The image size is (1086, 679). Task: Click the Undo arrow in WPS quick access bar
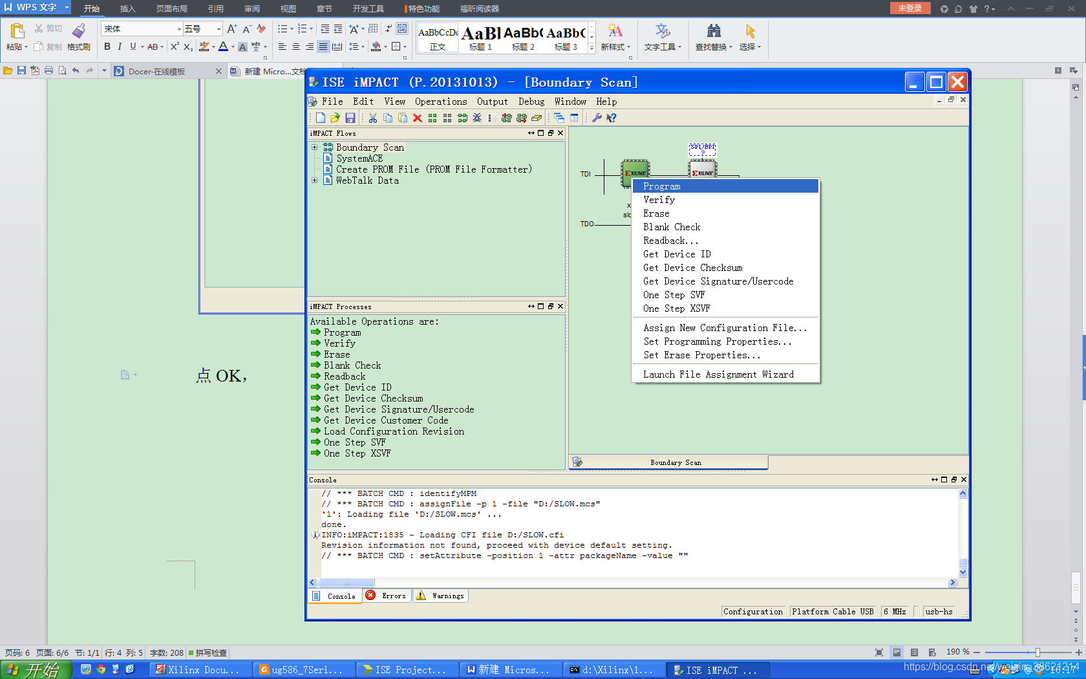point(76,70)
